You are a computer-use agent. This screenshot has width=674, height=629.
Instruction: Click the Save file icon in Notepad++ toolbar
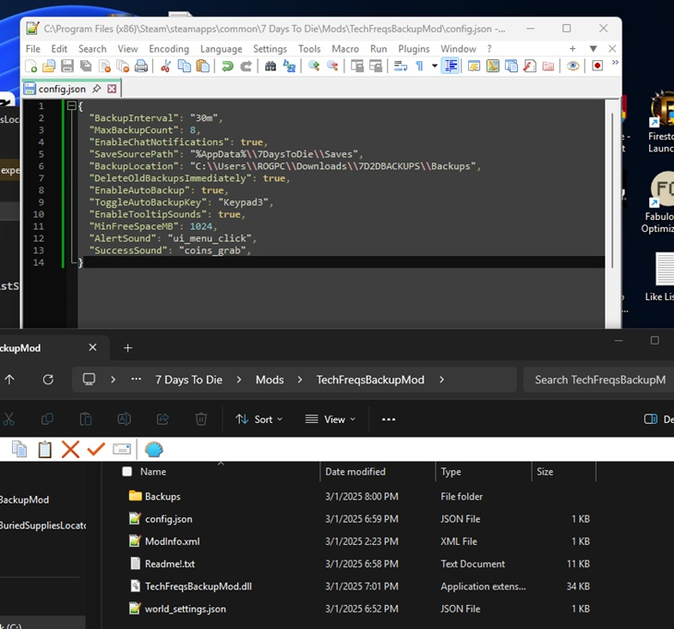click(66, 66)
